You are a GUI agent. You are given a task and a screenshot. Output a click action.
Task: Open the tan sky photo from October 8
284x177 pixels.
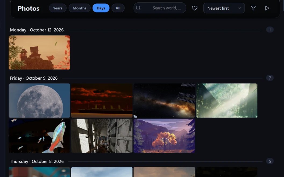[164, 172]
